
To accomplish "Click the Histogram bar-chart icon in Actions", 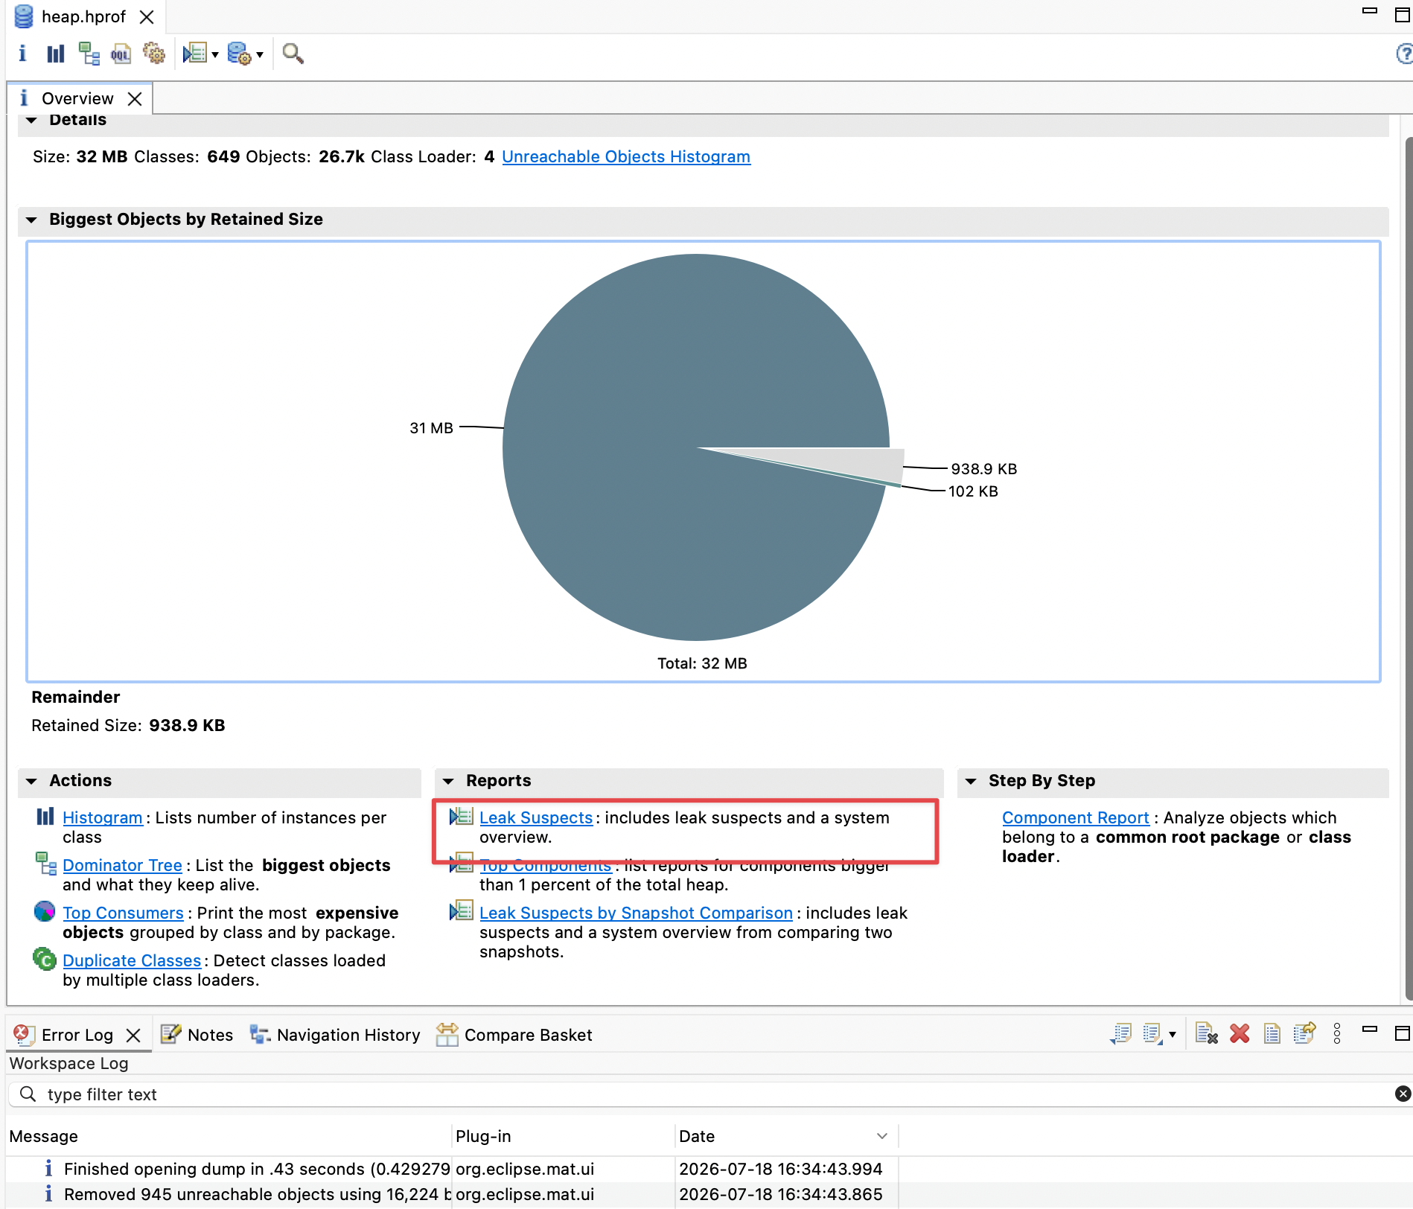I will 45,816.
